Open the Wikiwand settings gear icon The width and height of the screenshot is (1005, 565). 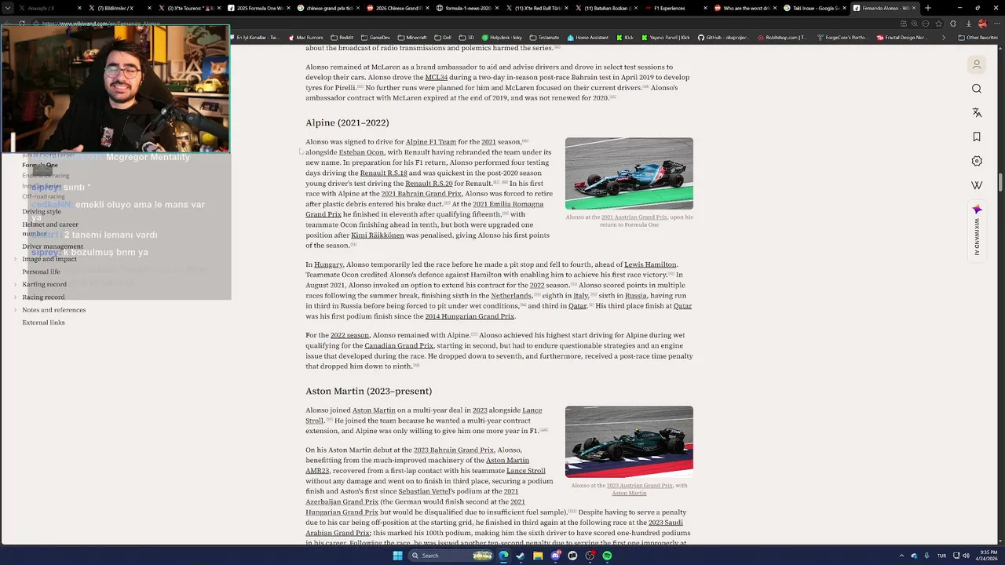(977, 161)
